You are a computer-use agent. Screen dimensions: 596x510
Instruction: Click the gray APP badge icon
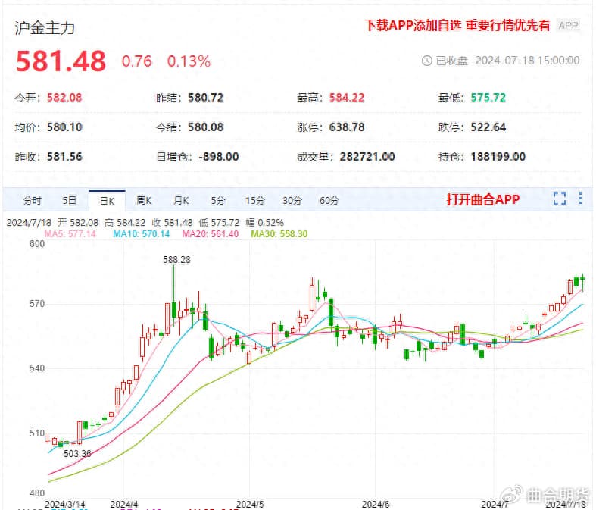tap(568, 26)
